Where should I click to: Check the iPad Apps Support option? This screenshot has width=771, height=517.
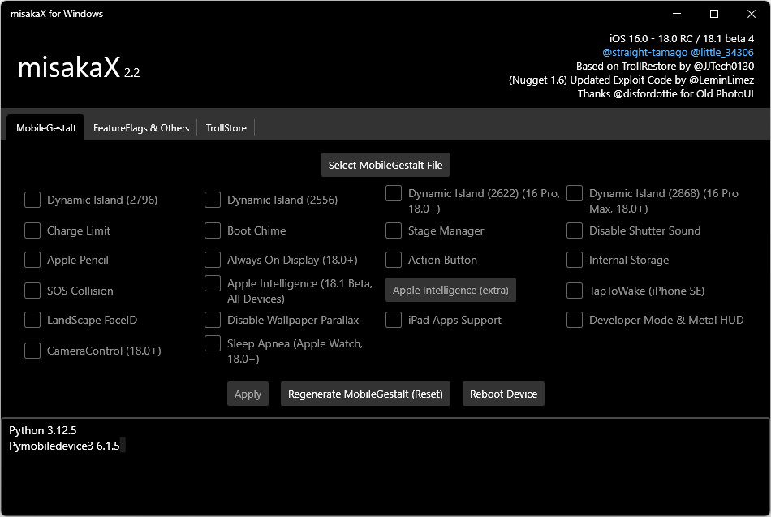click(x=394, y=320)
